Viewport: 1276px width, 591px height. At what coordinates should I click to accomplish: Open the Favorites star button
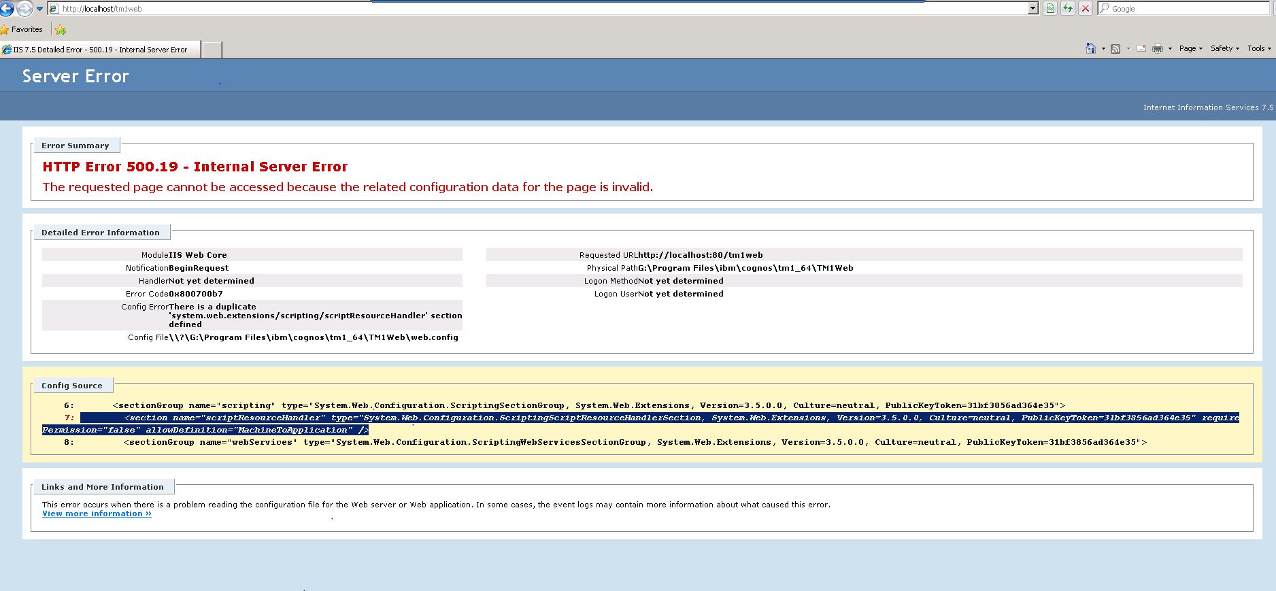click(22, 29)
